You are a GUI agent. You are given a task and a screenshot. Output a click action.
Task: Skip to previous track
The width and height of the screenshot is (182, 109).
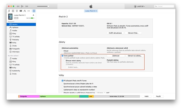click(x=18, y=6)
